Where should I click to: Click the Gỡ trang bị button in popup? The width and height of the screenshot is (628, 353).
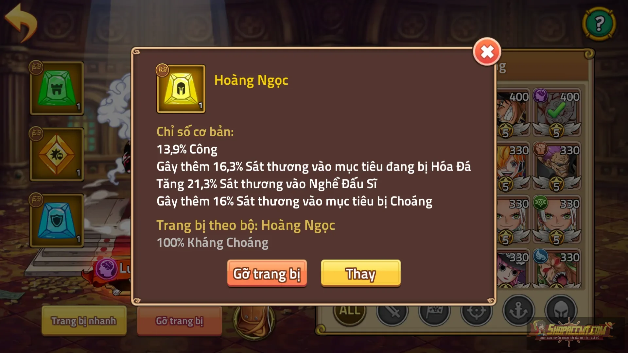(267, 274)
